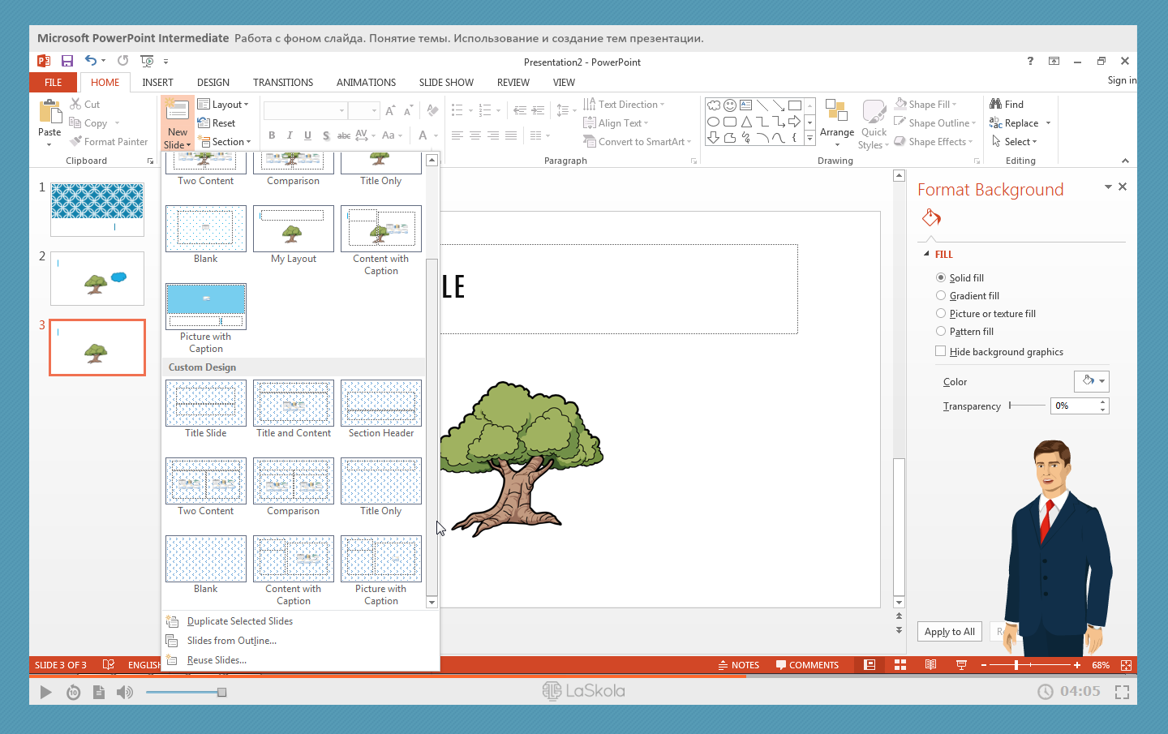Click the Find binoculars icon
This screenshot has width=1168, height=734.
pyautogui.click(x=996, y=104)
